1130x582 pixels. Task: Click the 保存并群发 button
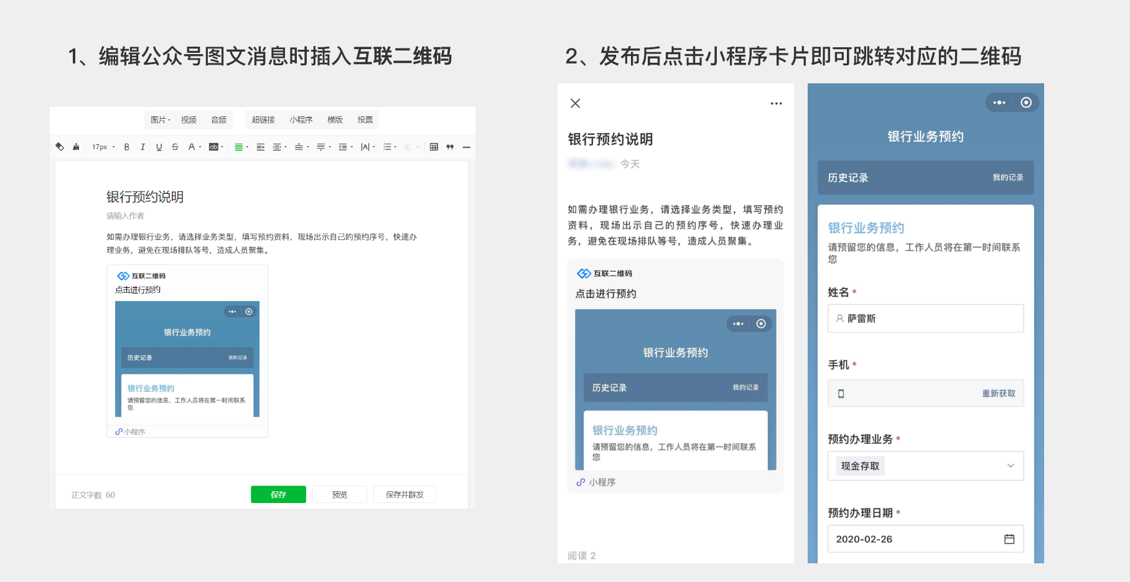404,495
